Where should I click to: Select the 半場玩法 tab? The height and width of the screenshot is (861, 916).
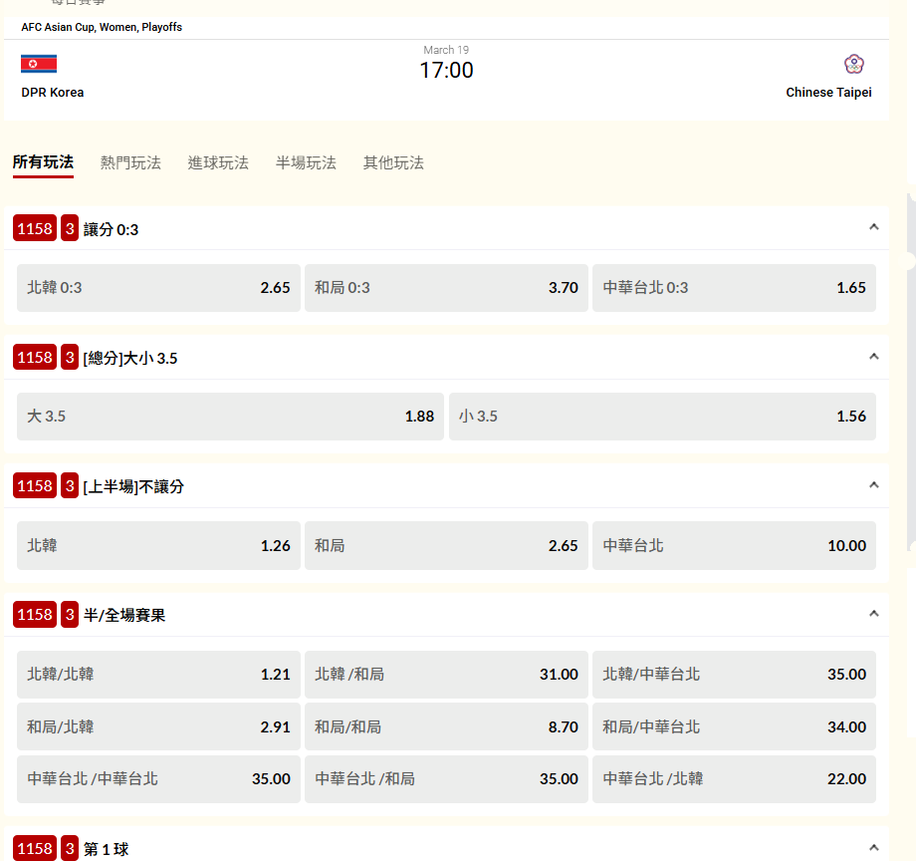pyautogui.click(x=306, y=162)
